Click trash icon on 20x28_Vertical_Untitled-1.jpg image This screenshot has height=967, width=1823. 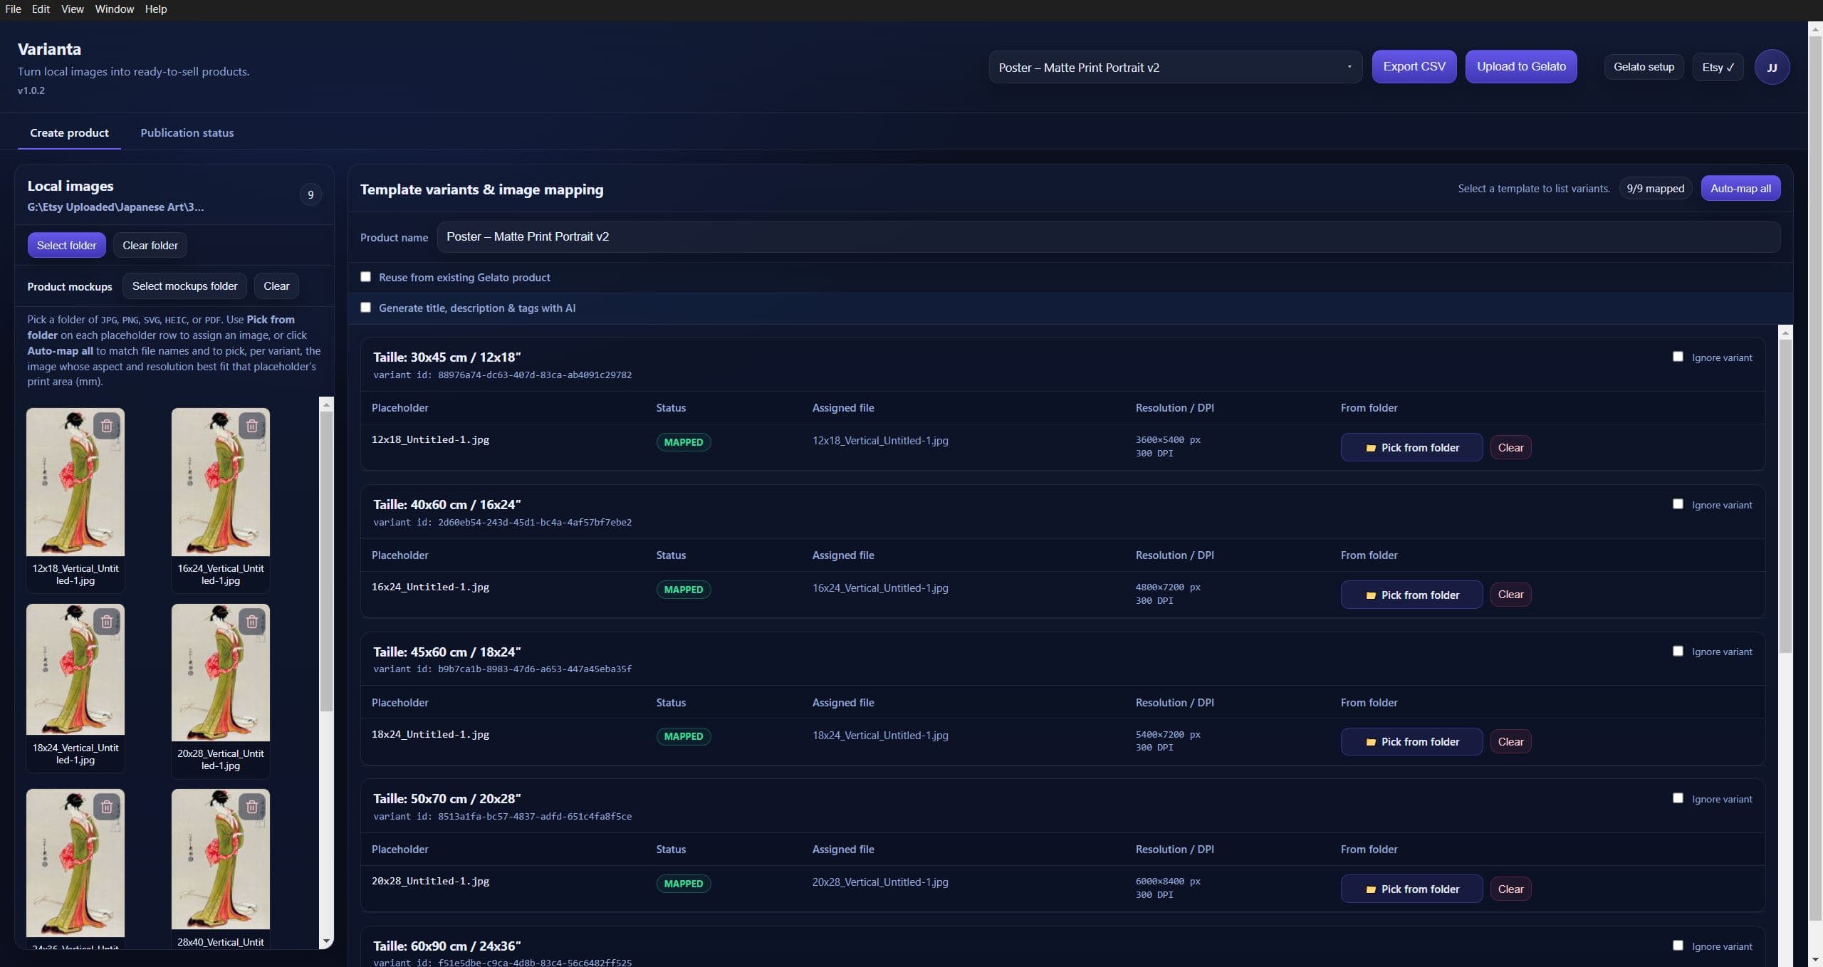pyautogui.click(x=252, y=622)
